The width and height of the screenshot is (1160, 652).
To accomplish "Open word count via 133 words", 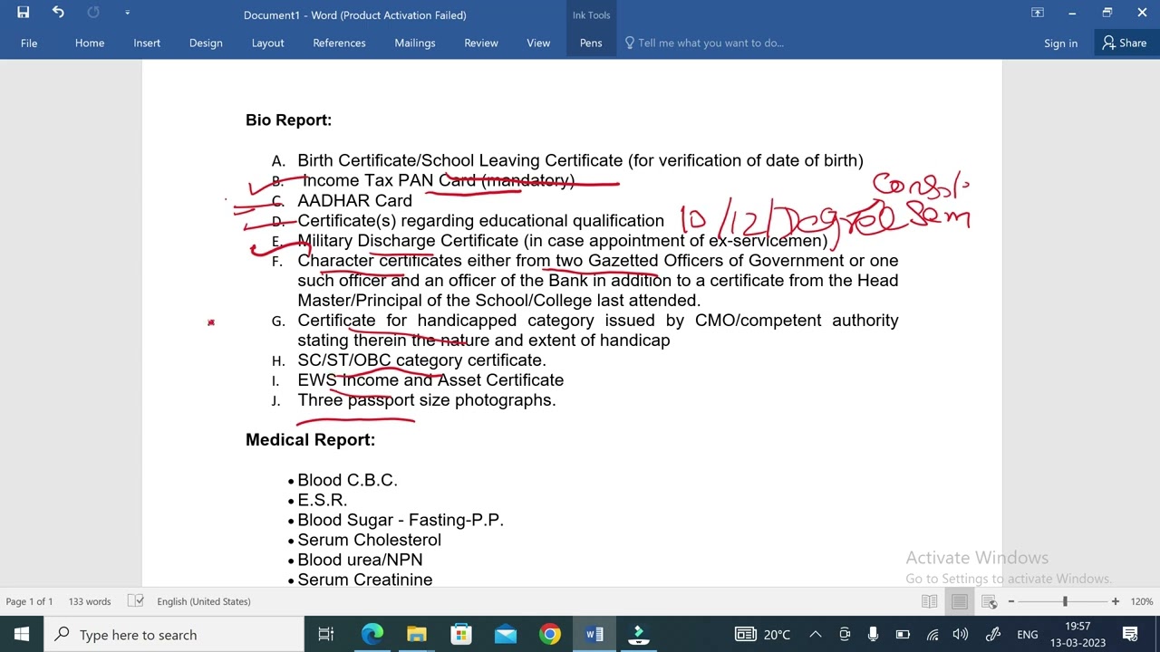I will coord(90,601).
